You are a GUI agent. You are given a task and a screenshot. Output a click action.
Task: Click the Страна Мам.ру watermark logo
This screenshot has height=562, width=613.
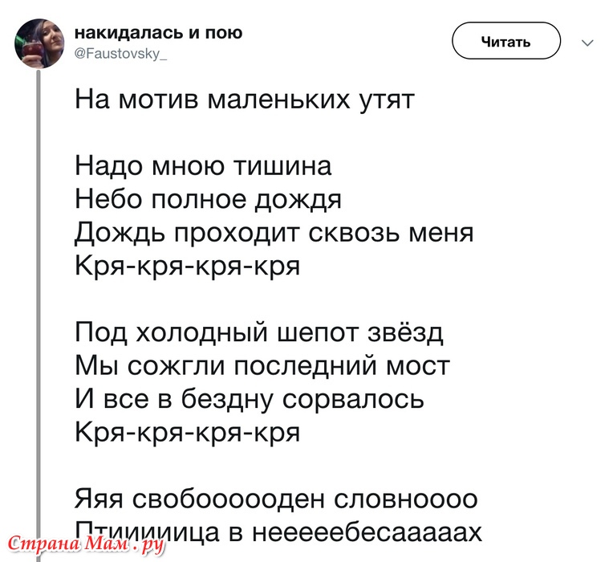pos(85,544)
